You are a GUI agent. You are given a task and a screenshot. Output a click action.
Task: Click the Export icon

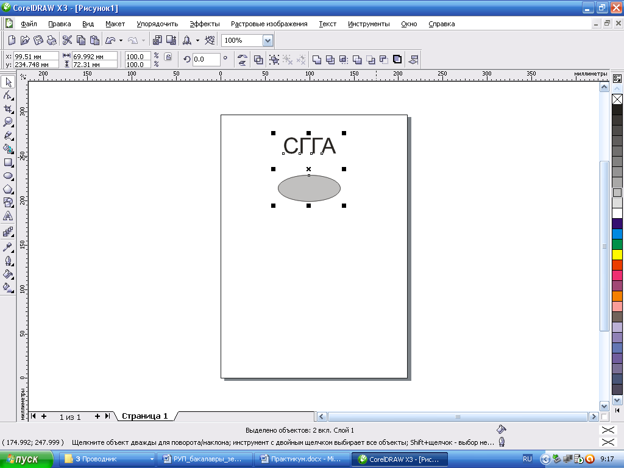(x=171, y=40)
